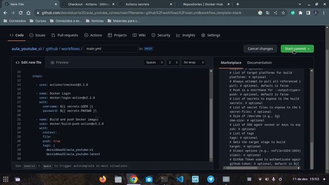329x185 pixels.
Task: Open Chrome side panel icon
Action: coord(308,13)
